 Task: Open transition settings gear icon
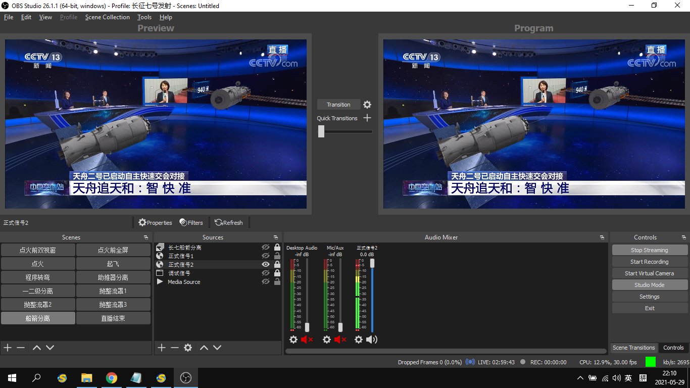367,105
